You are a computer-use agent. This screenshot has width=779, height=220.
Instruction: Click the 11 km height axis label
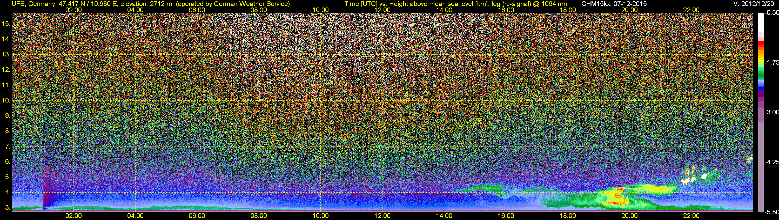(6, 85)
